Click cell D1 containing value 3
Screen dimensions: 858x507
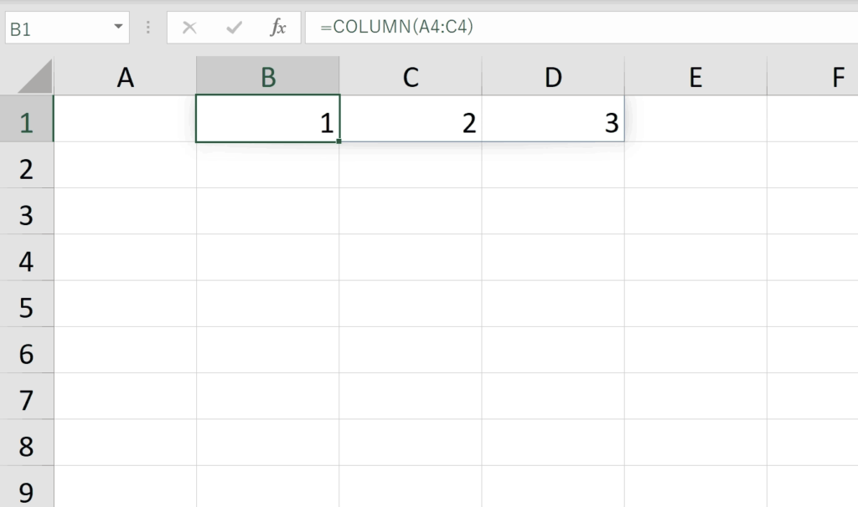coord(553,119)
